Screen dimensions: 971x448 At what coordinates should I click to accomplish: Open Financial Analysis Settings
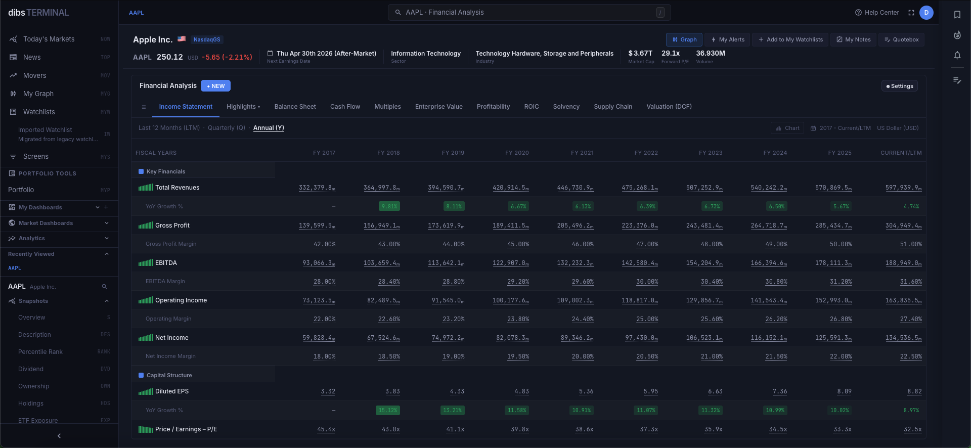click(899, 86)
